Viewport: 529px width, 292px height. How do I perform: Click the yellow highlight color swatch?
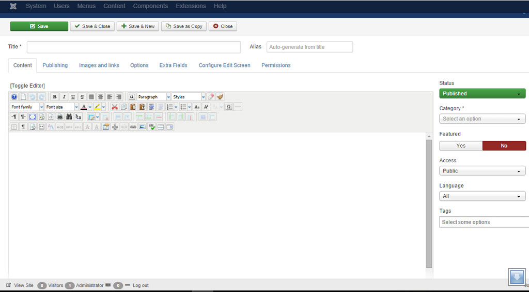click(x=97, y=107)
